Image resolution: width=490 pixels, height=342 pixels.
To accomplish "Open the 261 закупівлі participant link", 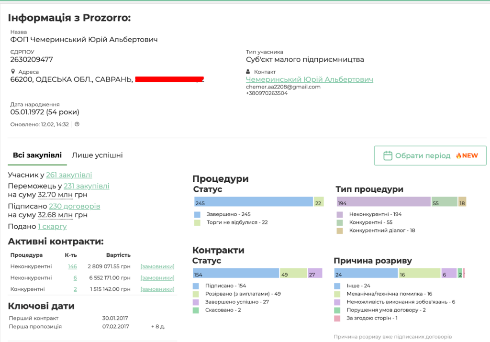I will [69, 175].
